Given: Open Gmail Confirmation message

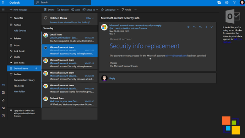Looking at the screenshot, I should pyautogui.click(x=70, y=38).
